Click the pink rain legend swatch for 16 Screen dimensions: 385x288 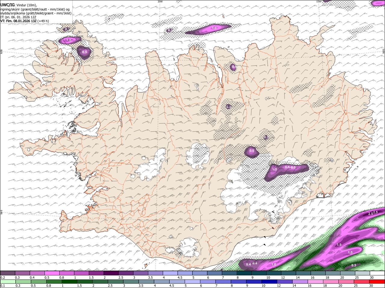tap(315, 282)
